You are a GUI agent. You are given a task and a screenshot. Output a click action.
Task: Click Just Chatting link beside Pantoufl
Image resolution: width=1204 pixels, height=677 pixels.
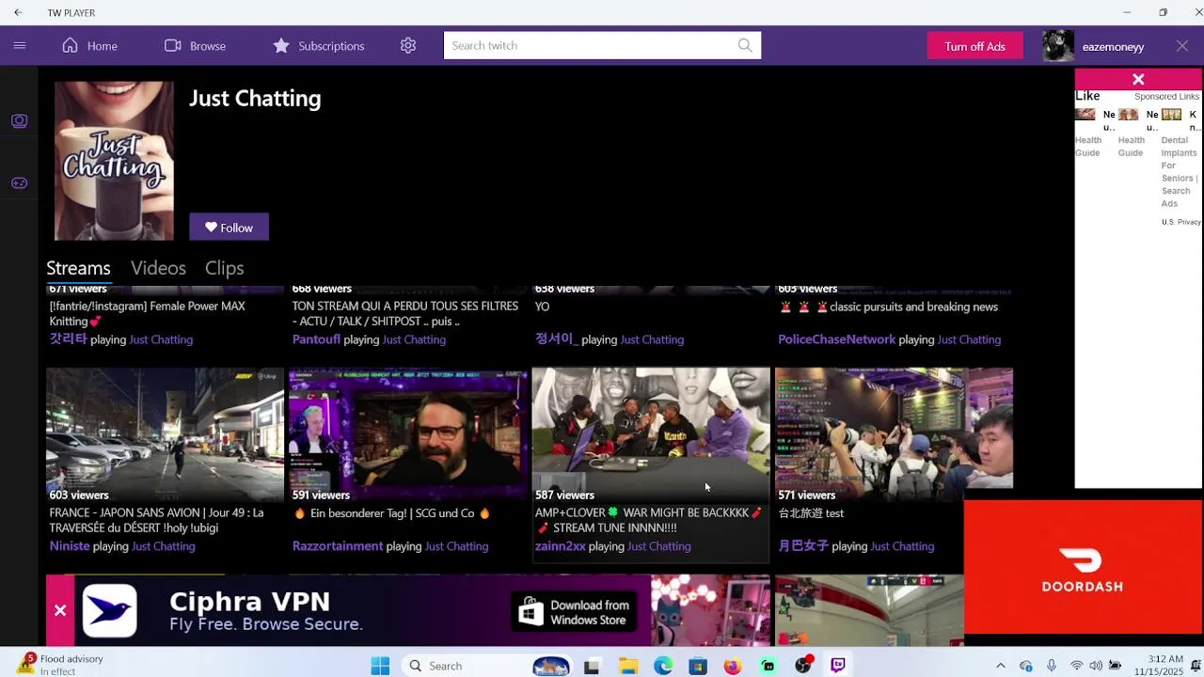pos(414,339)
